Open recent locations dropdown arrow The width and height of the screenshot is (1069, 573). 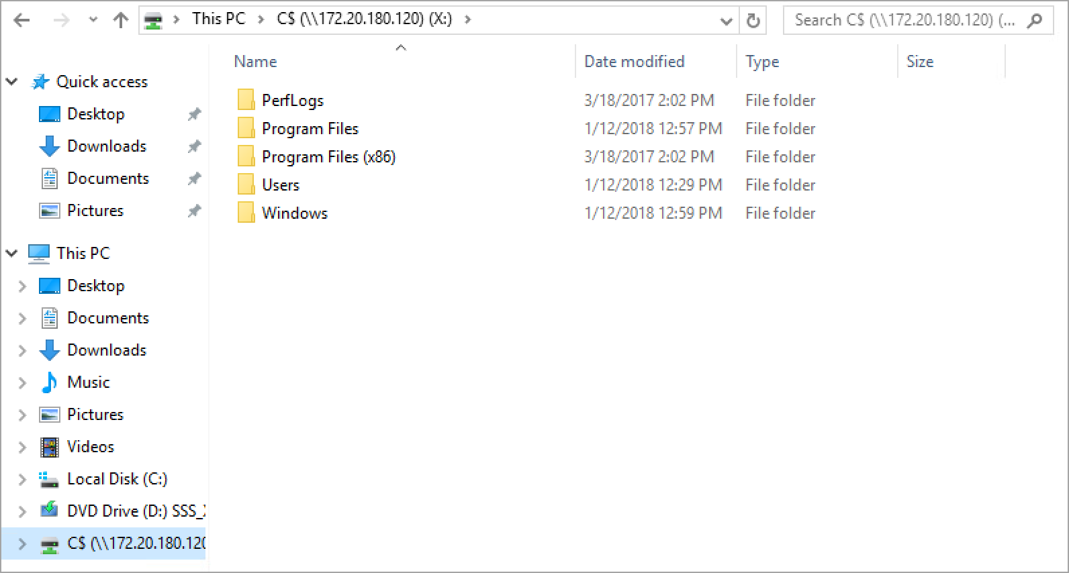point(93,21)
